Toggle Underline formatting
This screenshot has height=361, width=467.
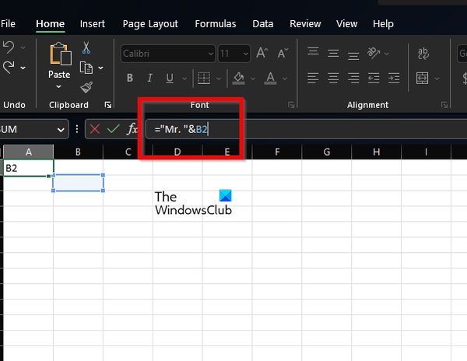tap(170, 79)
